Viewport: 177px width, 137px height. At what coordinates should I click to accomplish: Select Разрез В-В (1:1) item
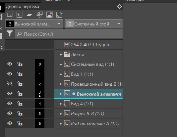pyautogui.click(x=88, y=114)
